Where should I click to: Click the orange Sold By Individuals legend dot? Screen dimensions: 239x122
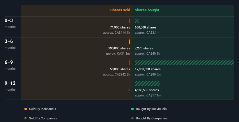[26, 109]
